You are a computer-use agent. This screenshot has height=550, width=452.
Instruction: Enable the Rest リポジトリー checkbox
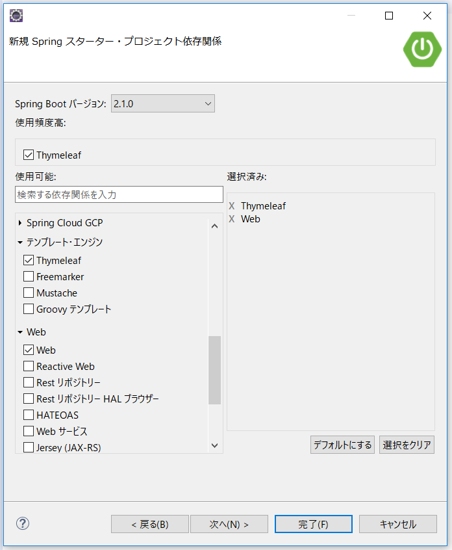point(29,382)
